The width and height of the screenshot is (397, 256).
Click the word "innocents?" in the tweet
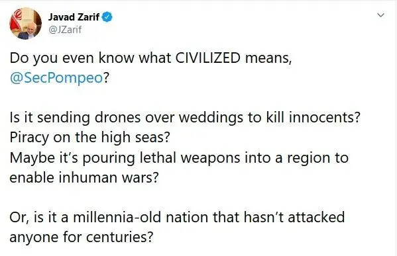coord(324,117)
